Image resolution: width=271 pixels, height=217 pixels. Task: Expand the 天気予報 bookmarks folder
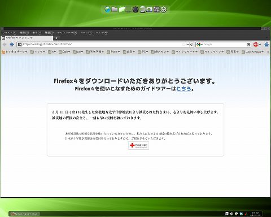95,51
